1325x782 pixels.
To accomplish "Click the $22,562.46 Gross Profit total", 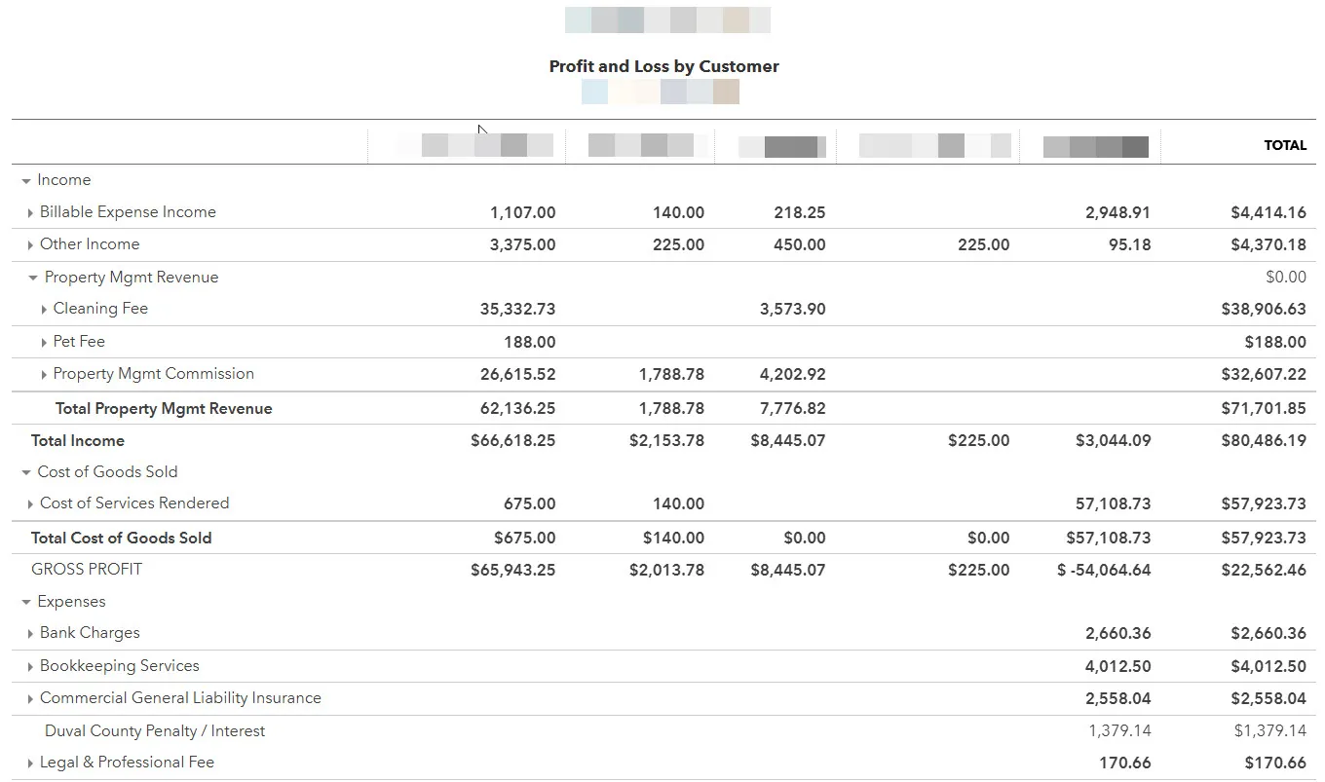I will pos(1264,570).
